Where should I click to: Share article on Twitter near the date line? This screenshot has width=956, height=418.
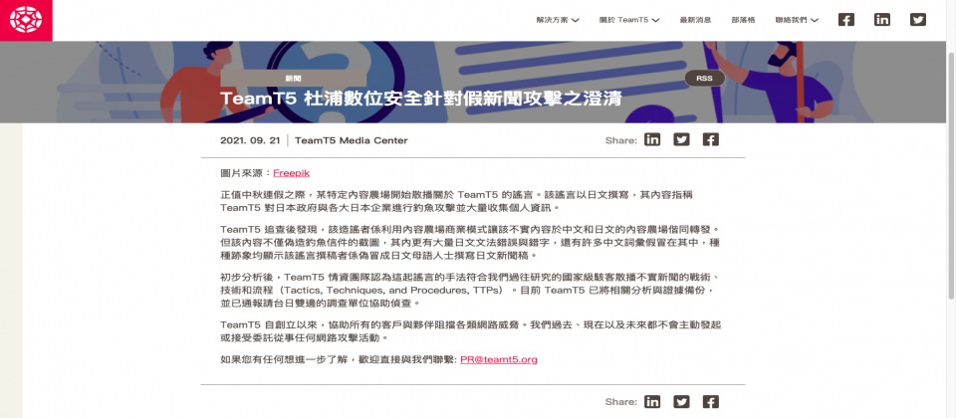[681, 139]
